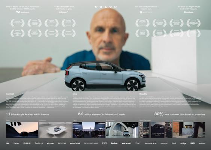Viewport: 211px width, 150px height.
Task: Click the TechCrunch logo under the first quote
Action: (x=23, y=12)
